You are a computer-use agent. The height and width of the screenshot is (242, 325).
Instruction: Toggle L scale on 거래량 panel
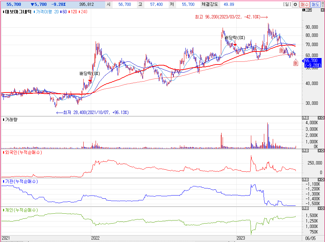click(304, 118)
